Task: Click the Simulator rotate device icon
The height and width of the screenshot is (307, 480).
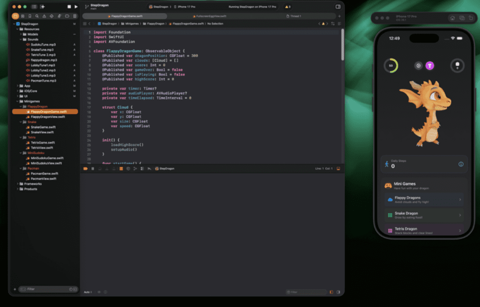Action: coord(471,18)
